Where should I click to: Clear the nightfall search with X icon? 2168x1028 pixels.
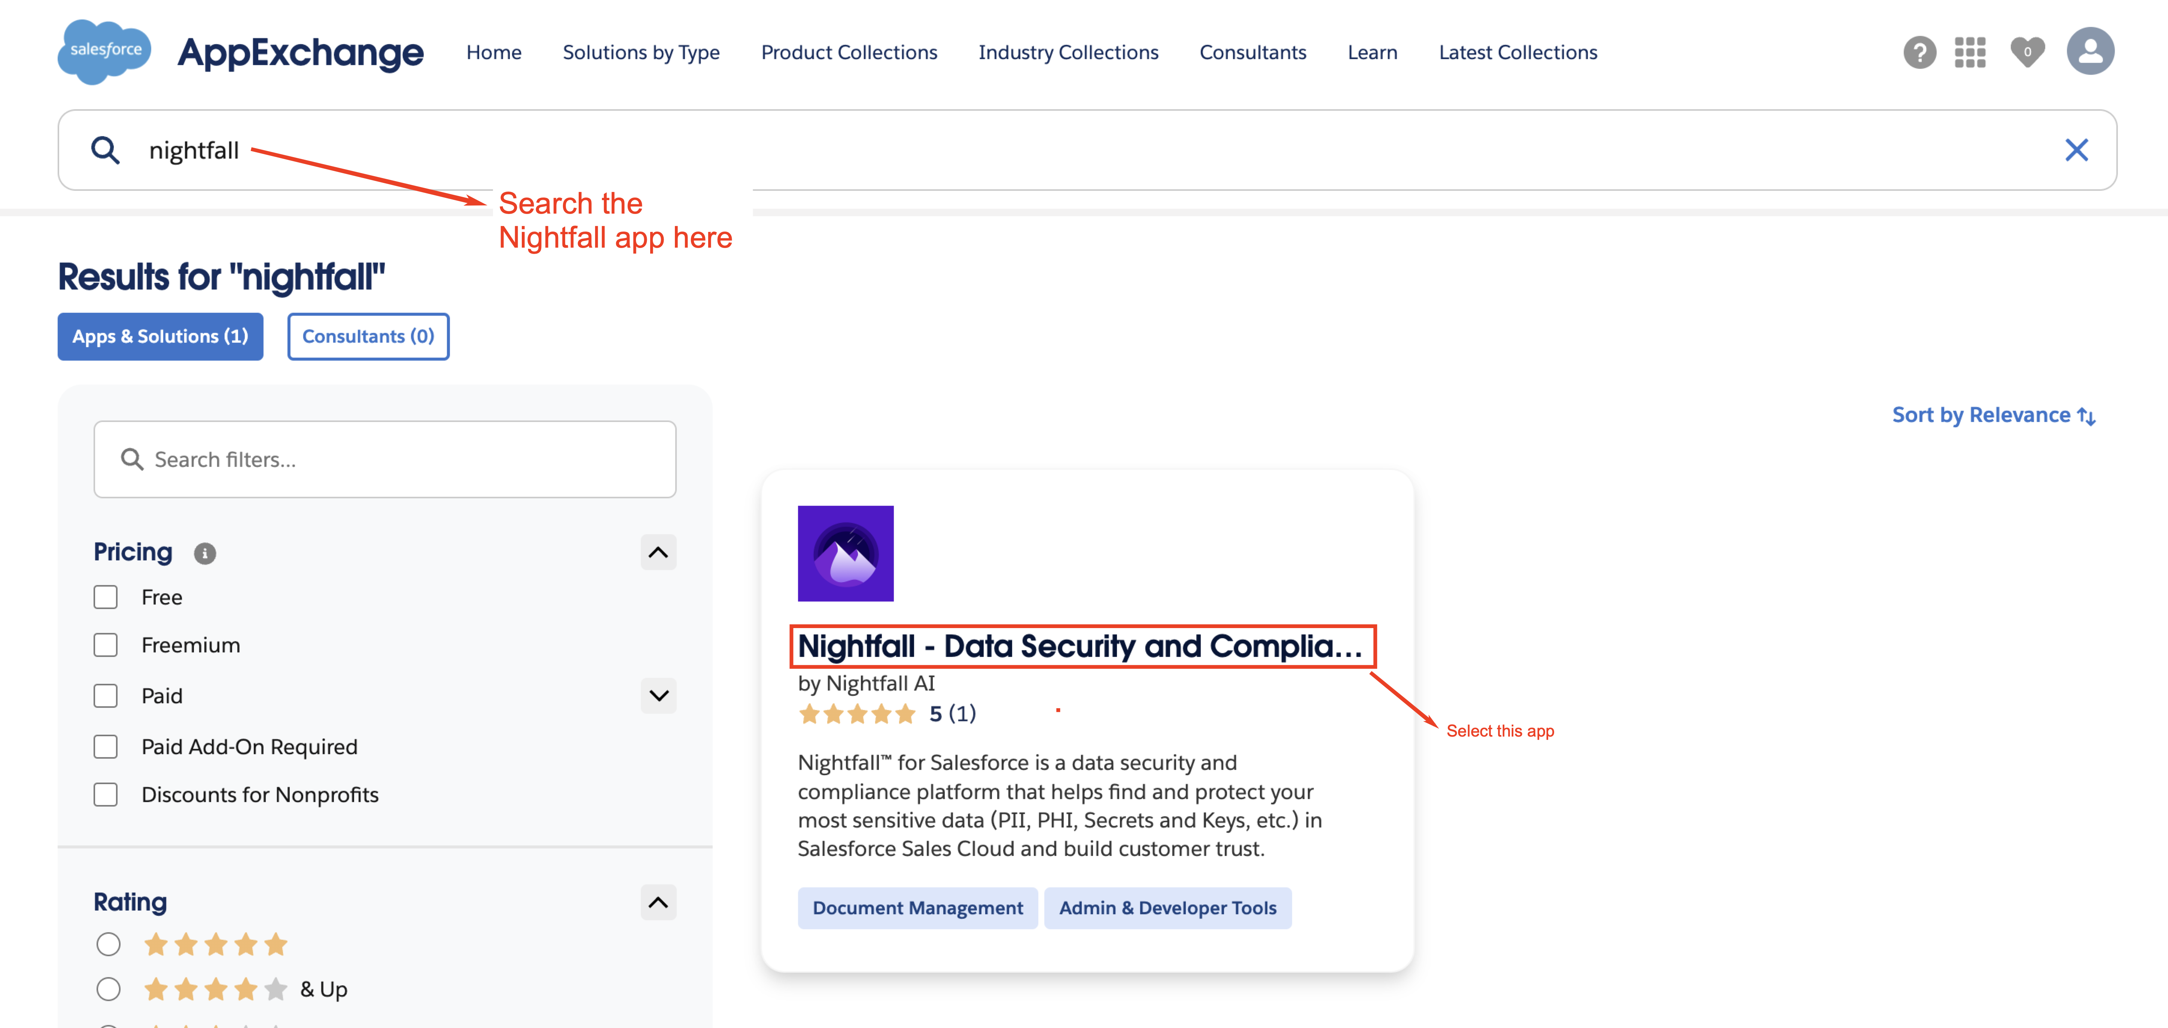(x=2076, y=150)
